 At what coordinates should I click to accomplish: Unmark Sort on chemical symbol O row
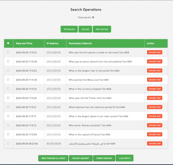pos(155,107)
